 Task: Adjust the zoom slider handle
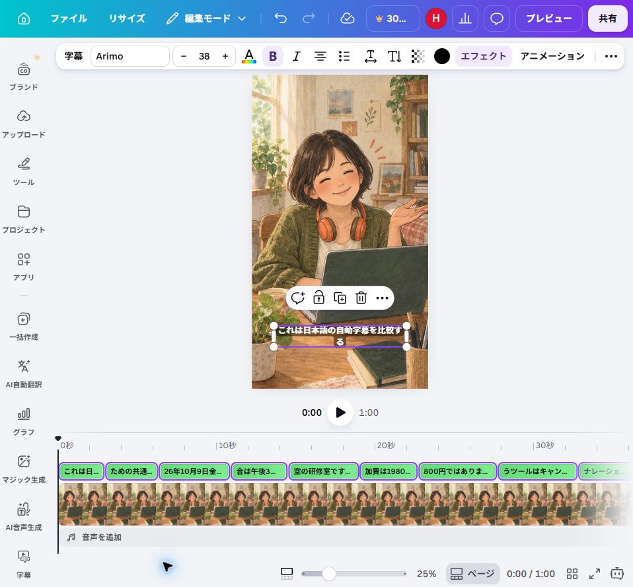329,574
